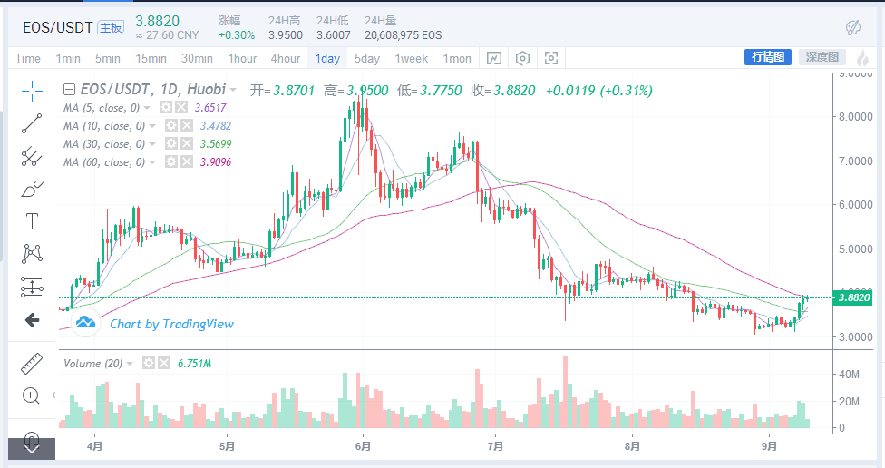
Task: Remove the MA 60 indicator
Action: [x=186, y=161]
